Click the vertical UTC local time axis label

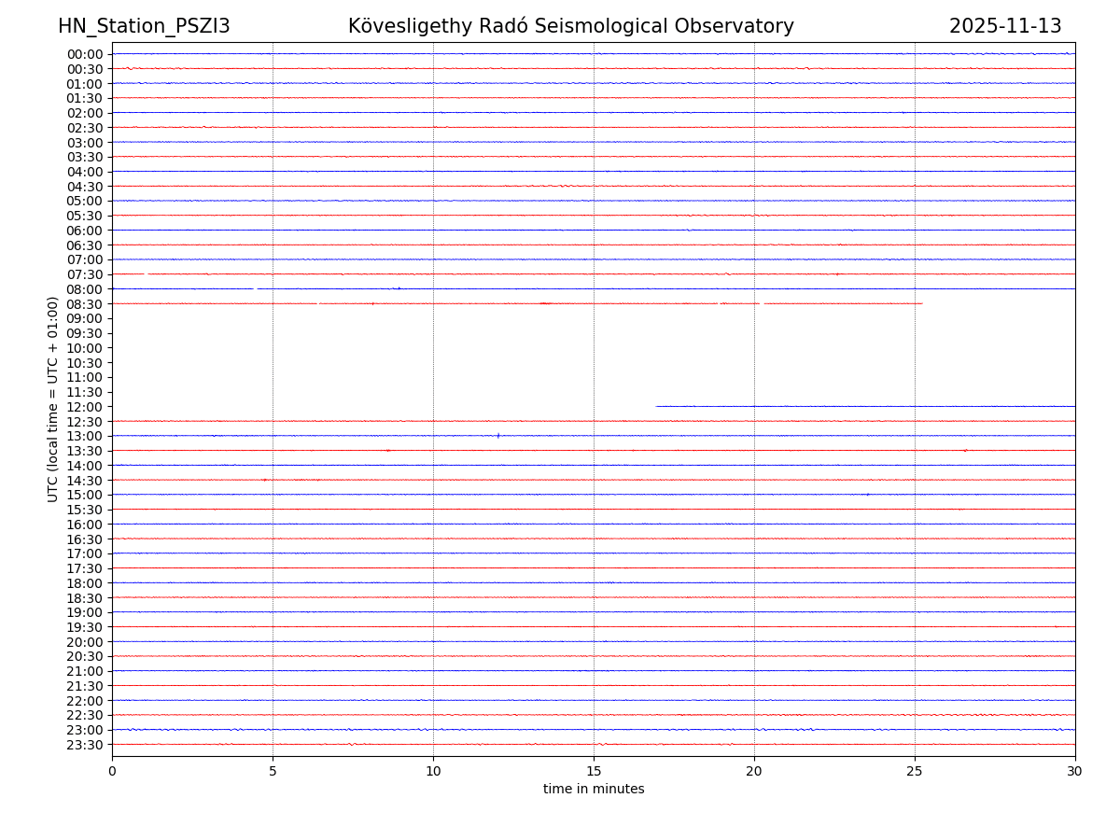pos(53,399)
